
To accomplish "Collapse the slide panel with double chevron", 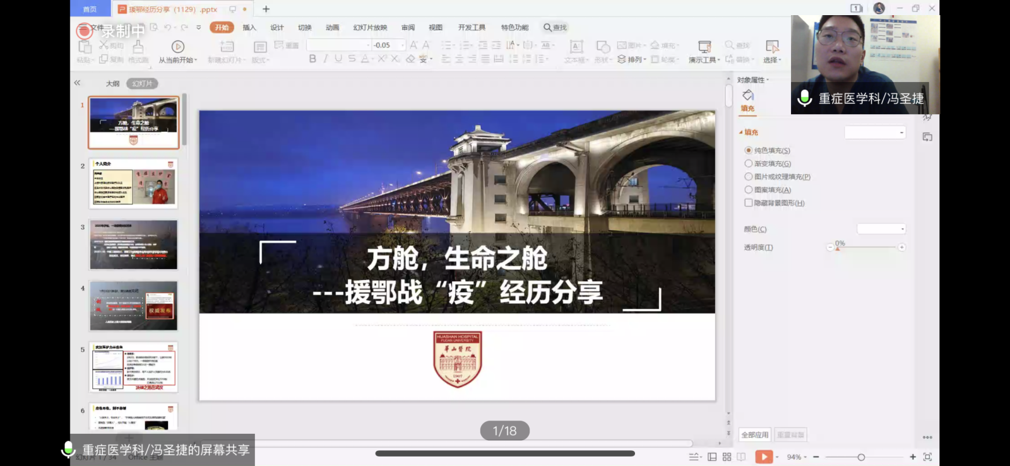I will [77, 83].
